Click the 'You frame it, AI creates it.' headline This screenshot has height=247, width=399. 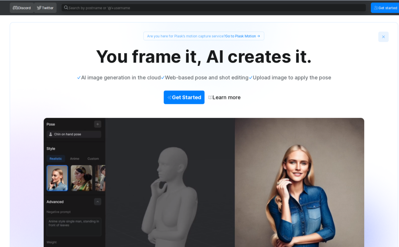coord(204,57)
